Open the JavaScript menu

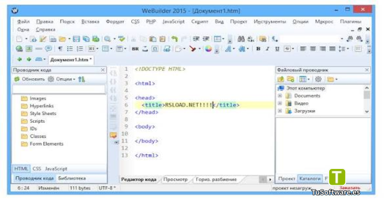click(x=174, y=22)
